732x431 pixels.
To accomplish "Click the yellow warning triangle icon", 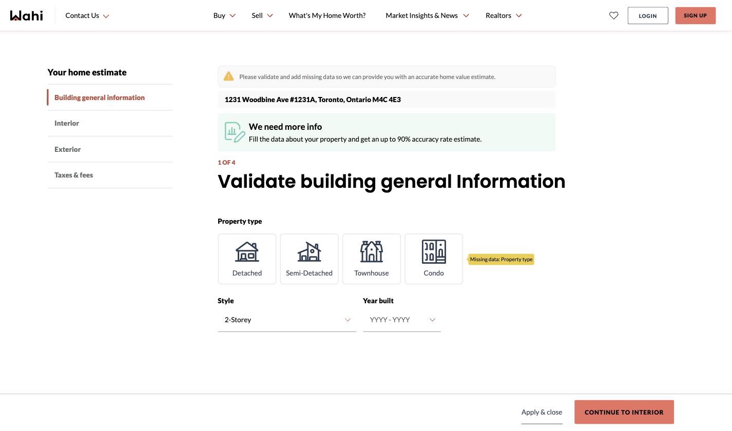I will (228, 76).
